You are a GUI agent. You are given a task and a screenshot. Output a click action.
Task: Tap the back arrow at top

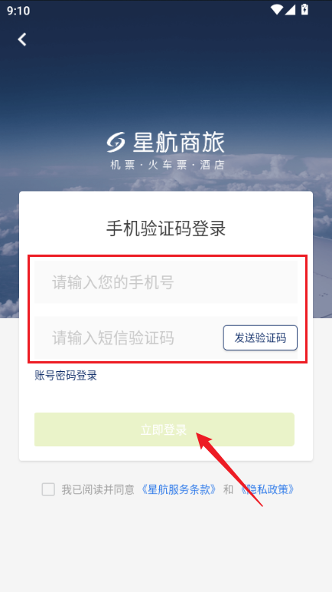[22, 39]
